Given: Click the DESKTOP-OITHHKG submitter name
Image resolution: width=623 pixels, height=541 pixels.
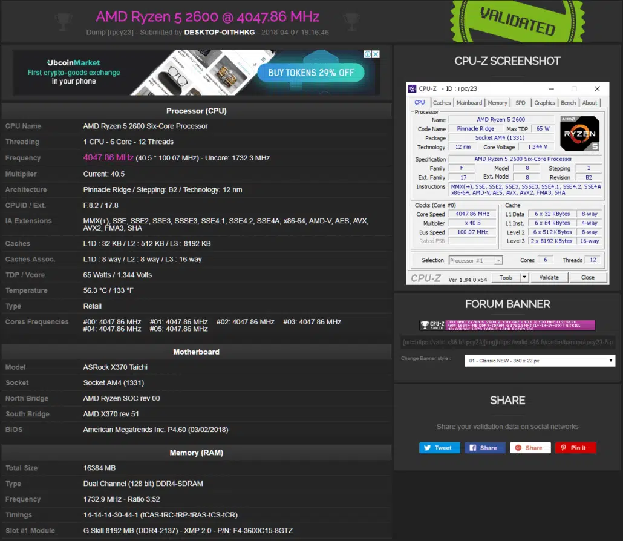Looking at the screenshot, I should 220,33.
